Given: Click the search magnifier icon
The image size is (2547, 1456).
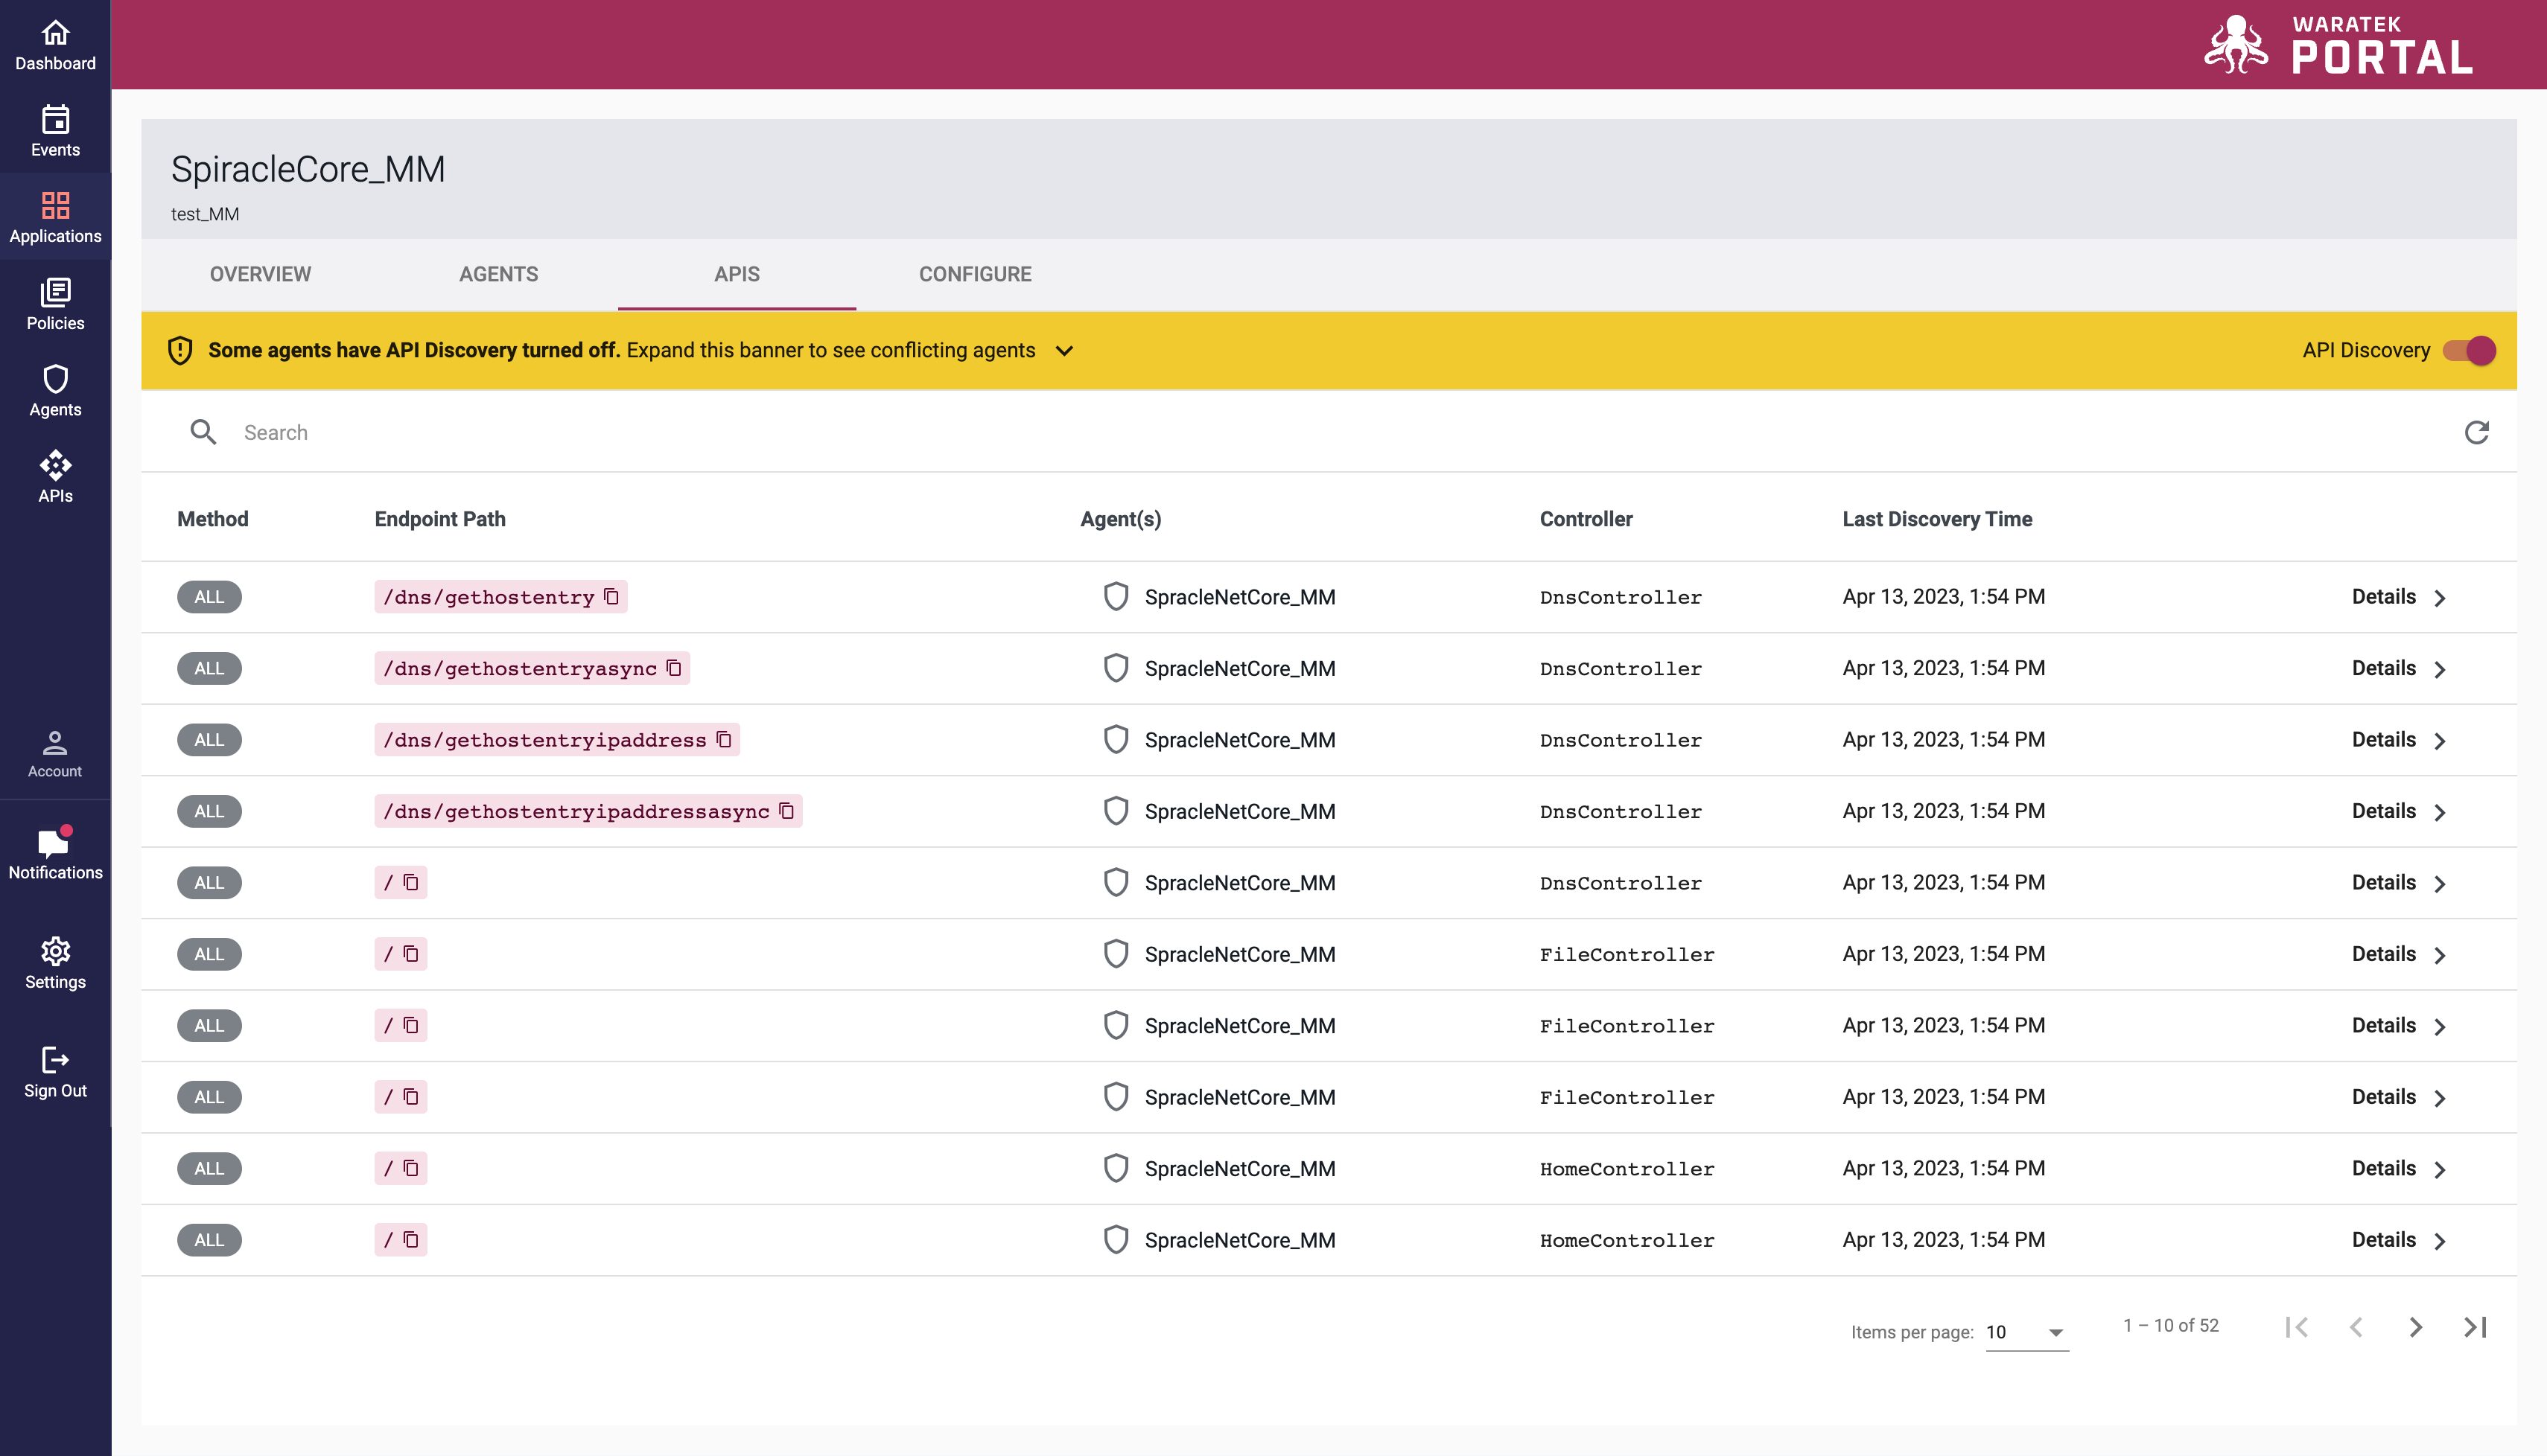Looking at the screenshot, I should [203, 432].
